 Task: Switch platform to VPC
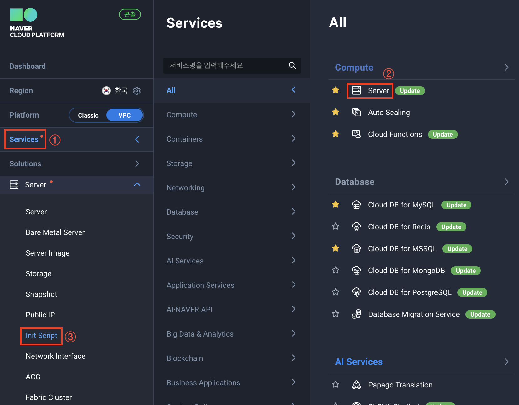(x=125, y=115)
